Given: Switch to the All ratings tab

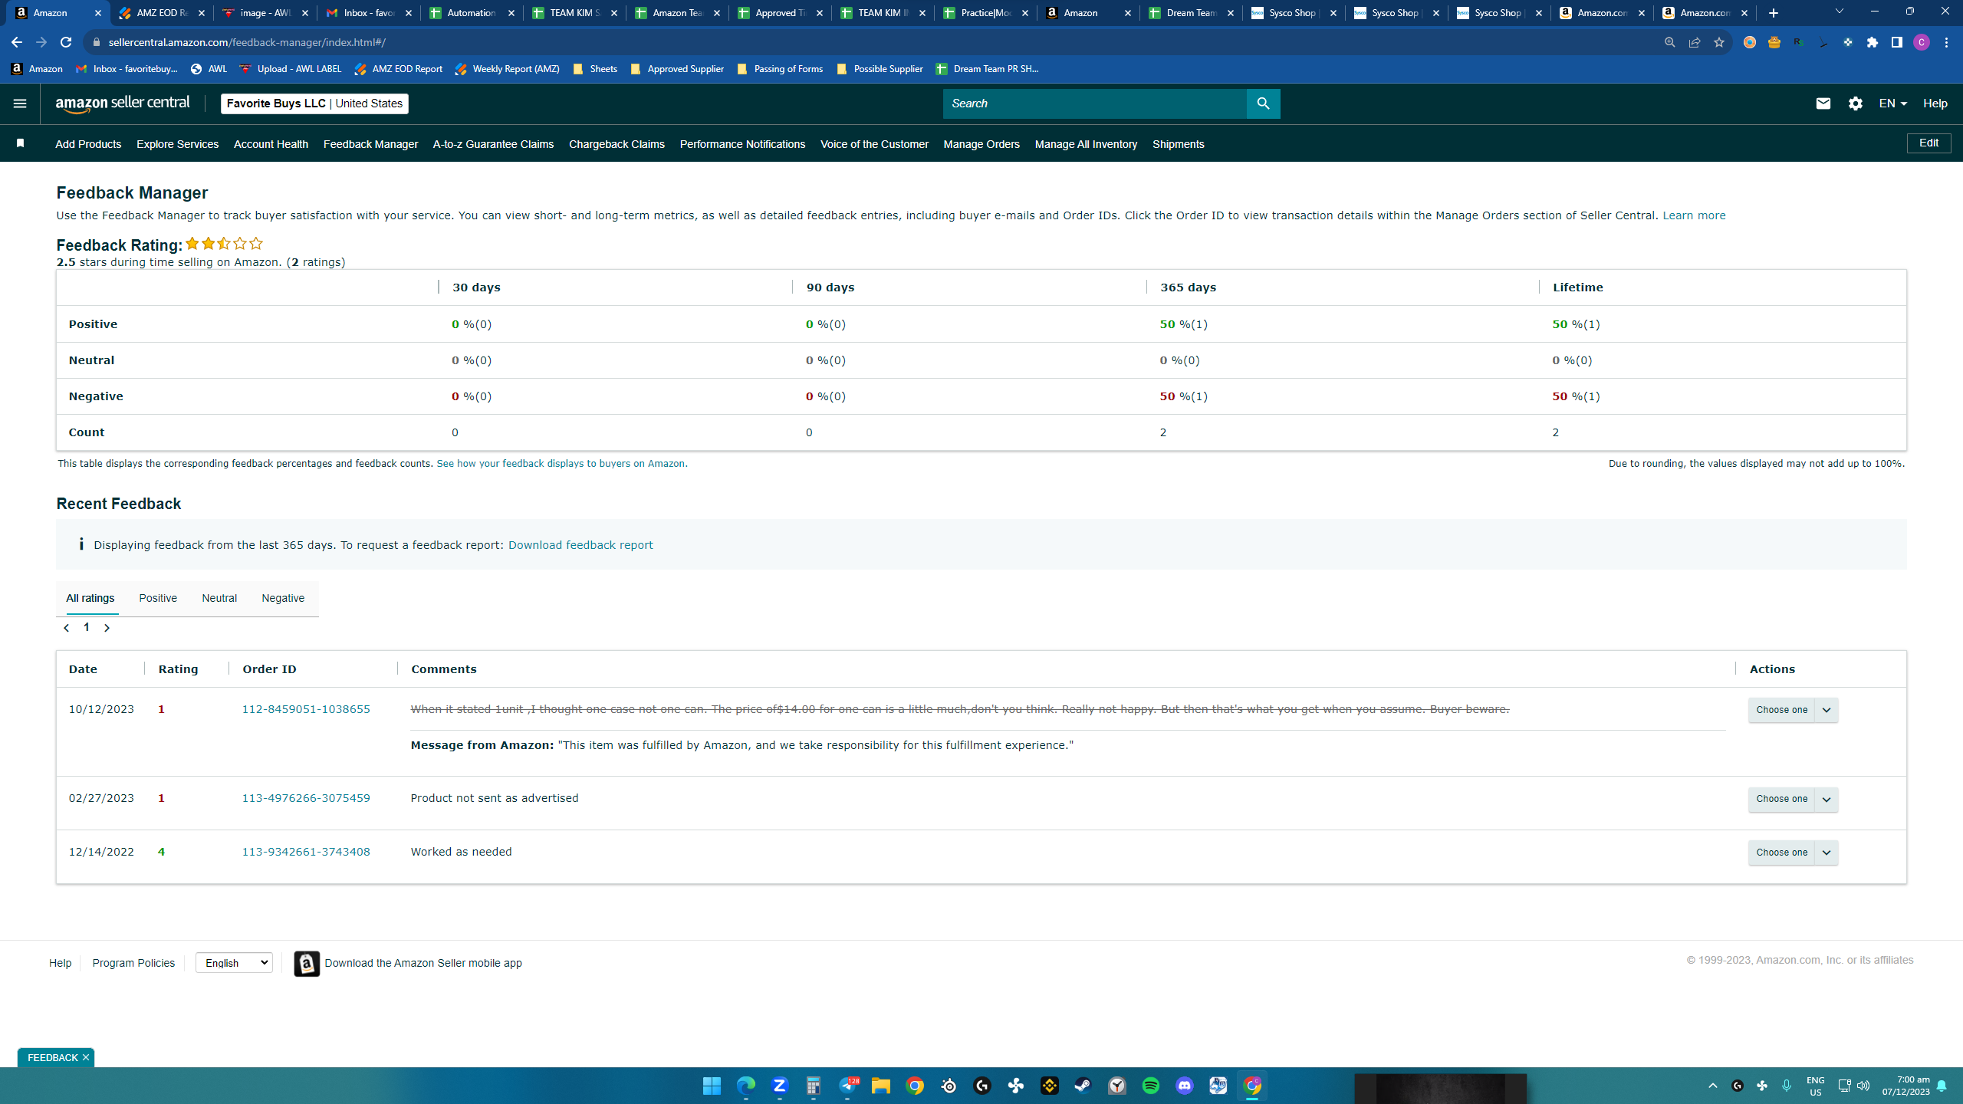Looking at the screenshot, I should coord(90,598).
